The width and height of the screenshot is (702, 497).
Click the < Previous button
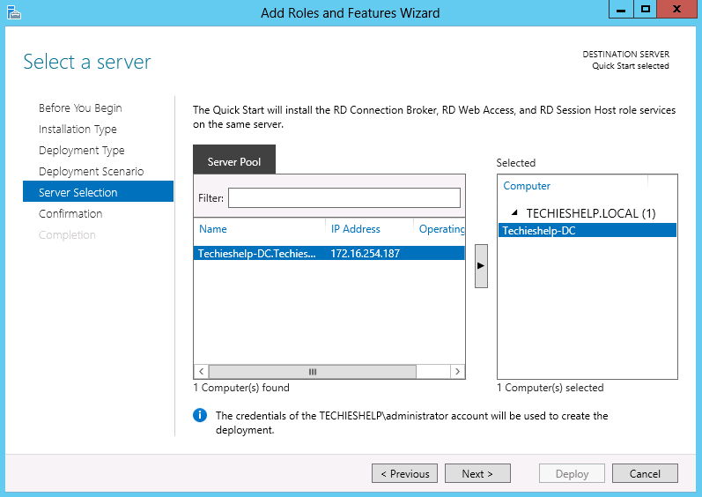click(404, 474)
